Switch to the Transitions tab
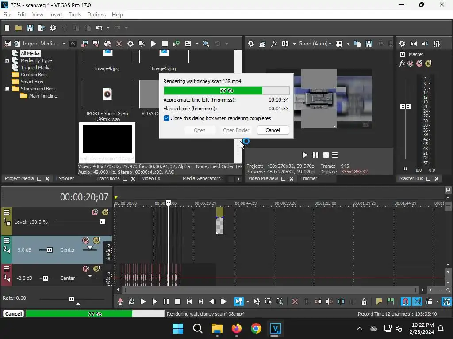 [x=108, y=178]
